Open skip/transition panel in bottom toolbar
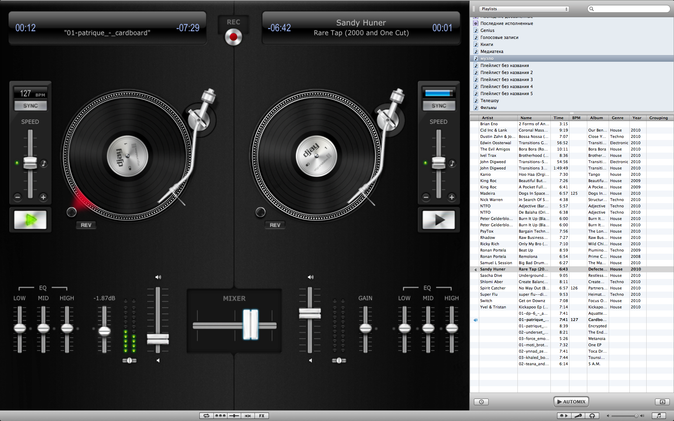Image resolution: width=674 pixels, height=421 pixels. (x=248, y=416)
